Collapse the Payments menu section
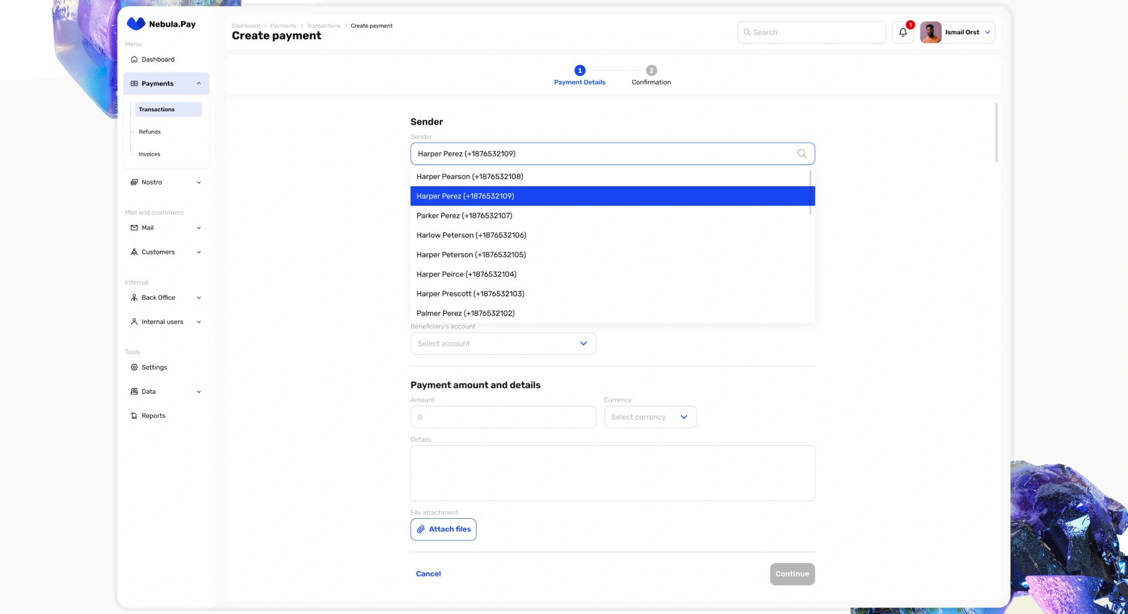This screenshot has height=614, width=1128. coord(199,83)
